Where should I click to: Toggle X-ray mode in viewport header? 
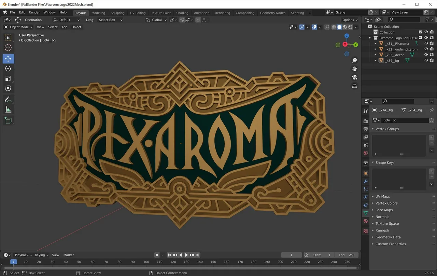click(x=327, y=27)
